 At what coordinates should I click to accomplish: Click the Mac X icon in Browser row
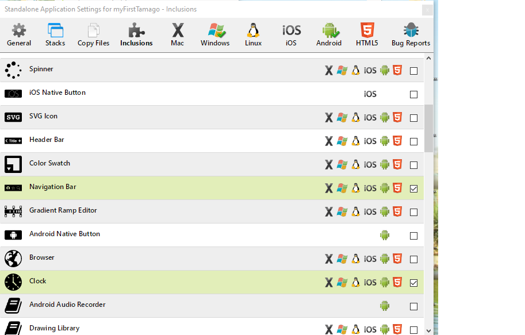[x=329, y=259]
